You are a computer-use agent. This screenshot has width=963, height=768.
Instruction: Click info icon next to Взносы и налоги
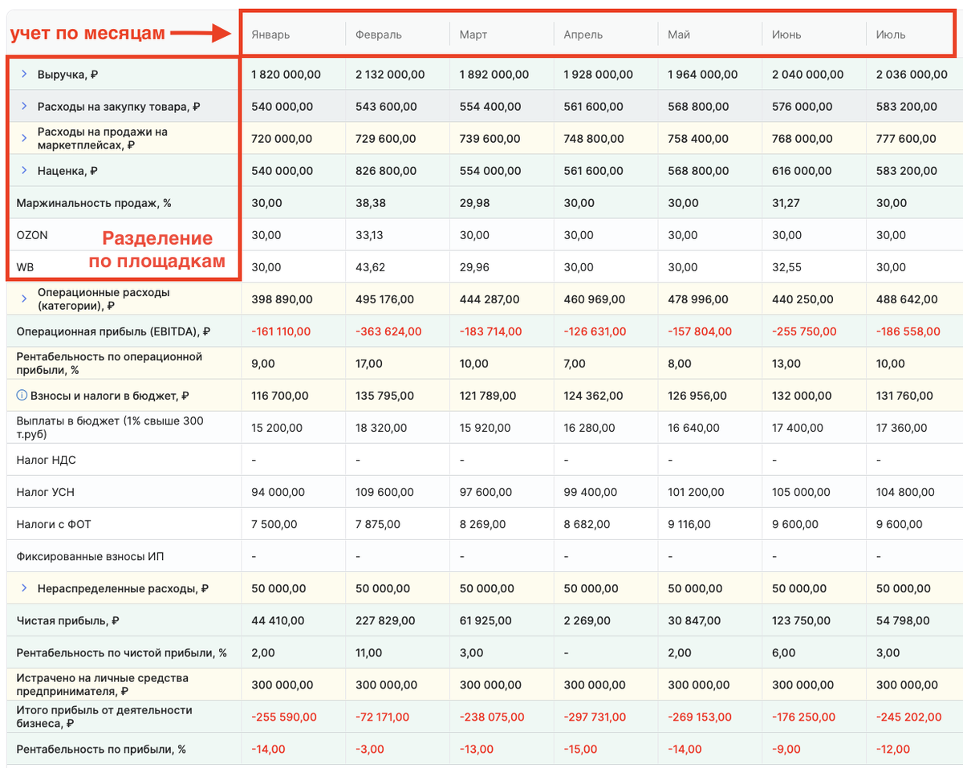[22, 396]
